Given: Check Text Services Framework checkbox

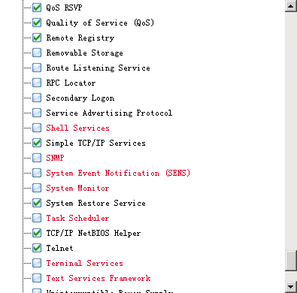Looking at the screenshot, I should (x=37, y=278).
